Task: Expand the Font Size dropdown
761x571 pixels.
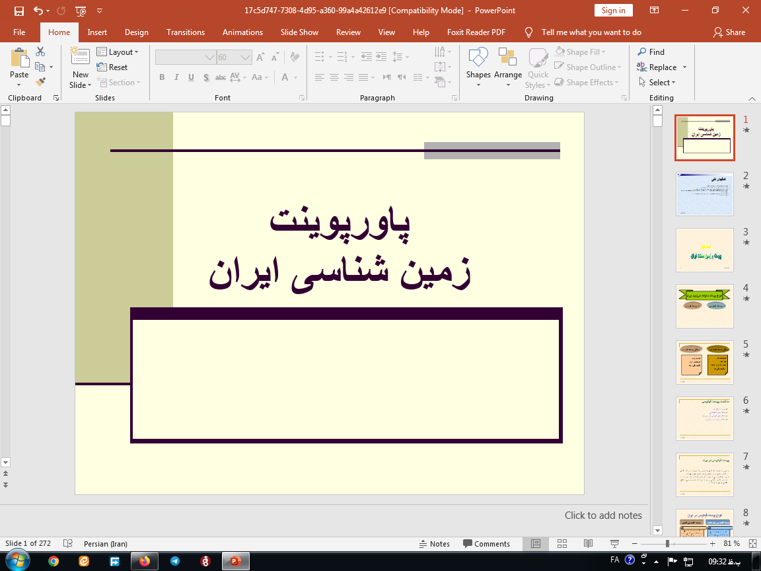Action: point(246,57)
